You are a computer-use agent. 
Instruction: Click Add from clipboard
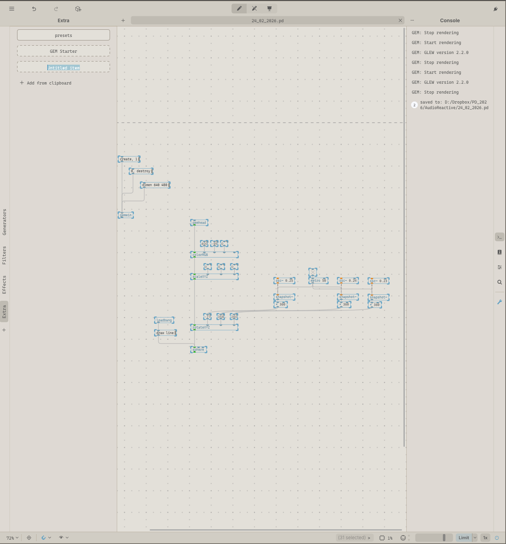point(46,83)
